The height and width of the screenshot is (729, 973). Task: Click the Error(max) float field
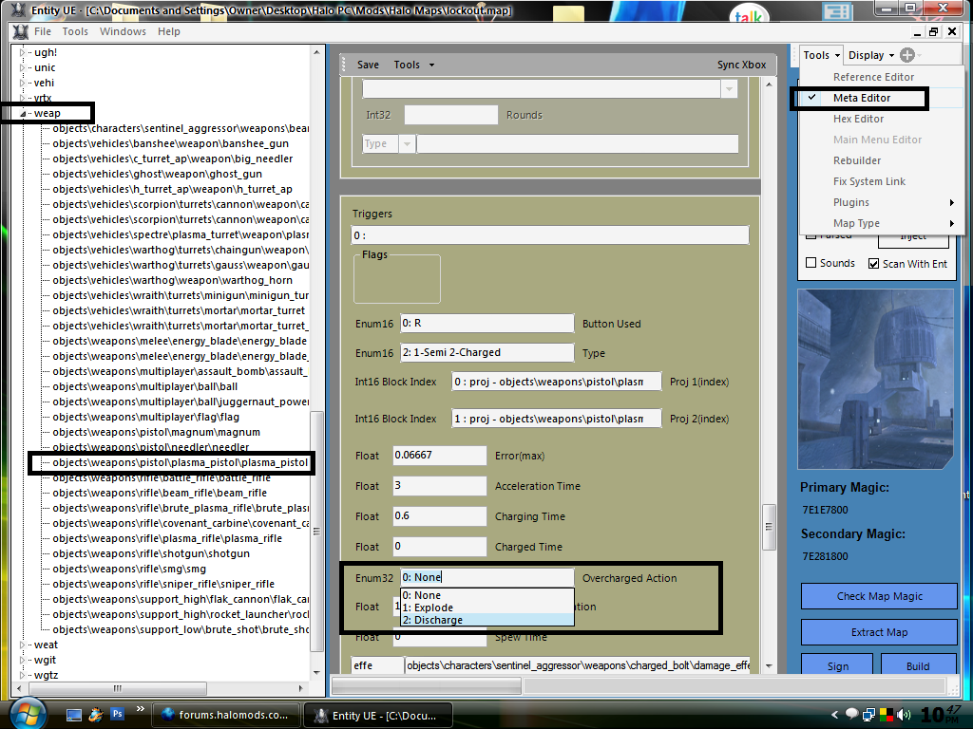[x=439, y=456]
